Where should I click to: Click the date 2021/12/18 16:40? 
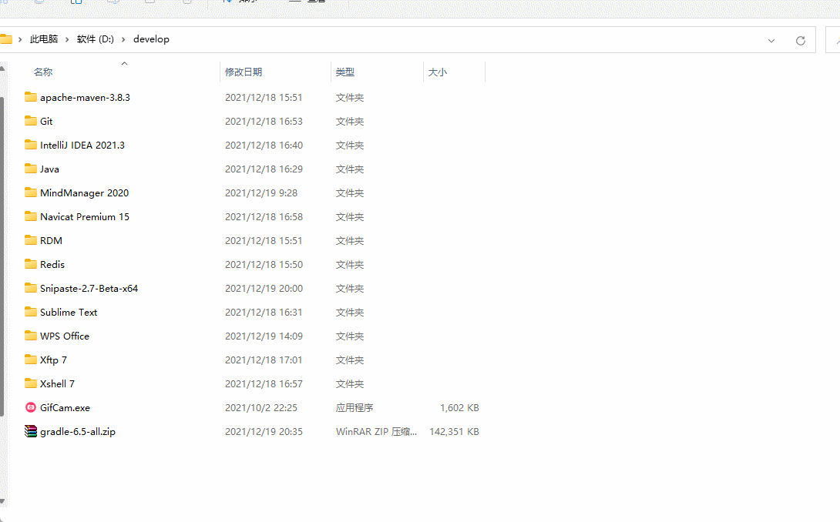click(x=264, y=145)
